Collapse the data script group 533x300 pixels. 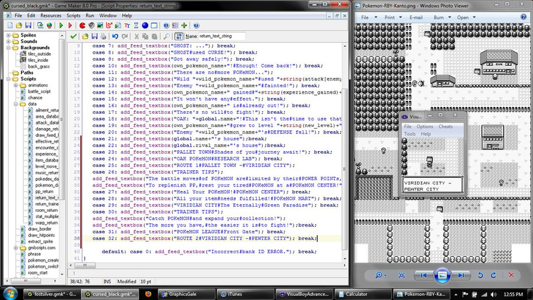(16, 104)
